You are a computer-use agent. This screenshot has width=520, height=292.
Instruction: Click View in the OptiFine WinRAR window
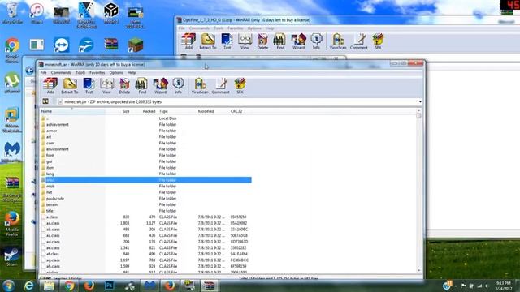coord(245,41)
